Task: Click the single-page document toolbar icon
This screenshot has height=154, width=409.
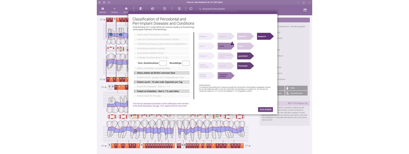Action: (x=179, y=9)
